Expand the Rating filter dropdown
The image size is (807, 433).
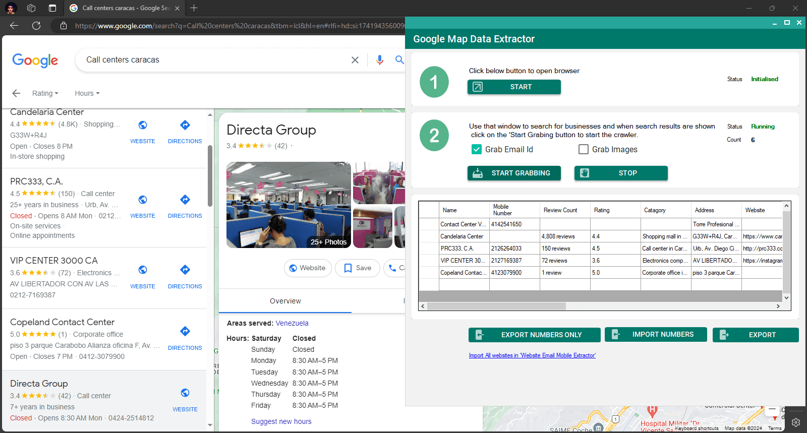point(45,93)
